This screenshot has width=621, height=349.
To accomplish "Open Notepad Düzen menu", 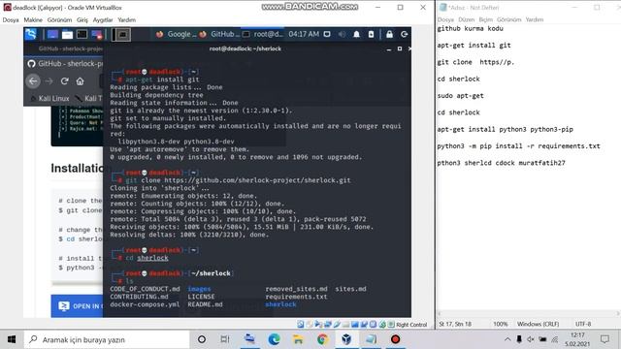I will [x=467, y=19].
